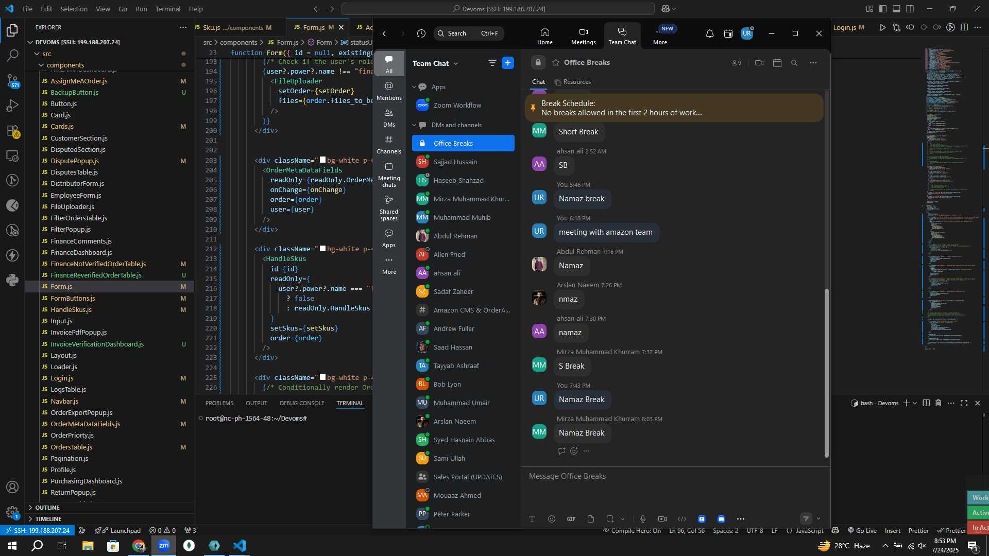Split terminal icon in panel

[x=926, y=403]
